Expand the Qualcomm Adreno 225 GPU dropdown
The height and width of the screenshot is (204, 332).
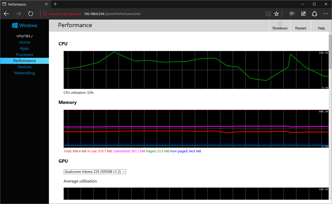[x=95, y=172]
